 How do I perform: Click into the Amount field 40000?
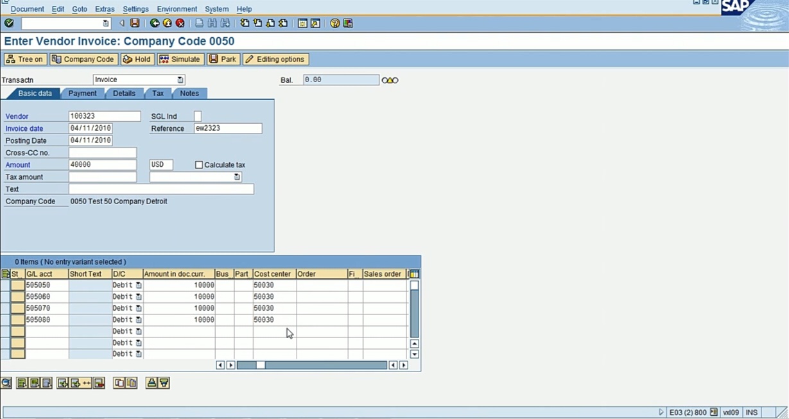[x=103, y=165]
